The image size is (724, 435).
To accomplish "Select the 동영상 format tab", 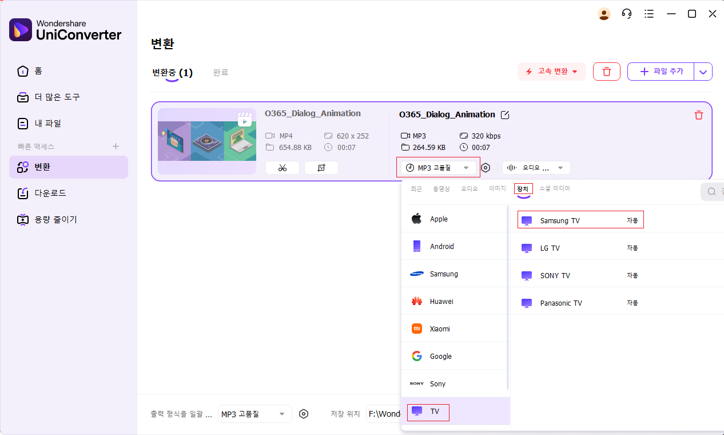I will point(441,188).
